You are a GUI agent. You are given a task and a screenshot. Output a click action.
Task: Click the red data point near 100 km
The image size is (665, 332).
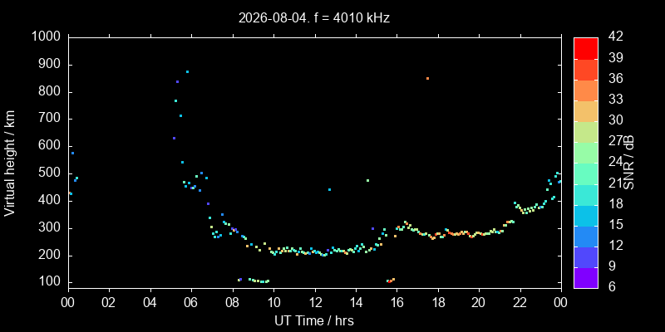(390, 281)
